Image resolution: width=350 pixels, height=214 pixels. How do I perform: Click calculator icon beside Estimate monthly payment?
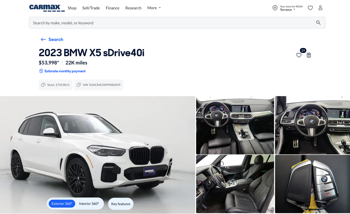41,71
